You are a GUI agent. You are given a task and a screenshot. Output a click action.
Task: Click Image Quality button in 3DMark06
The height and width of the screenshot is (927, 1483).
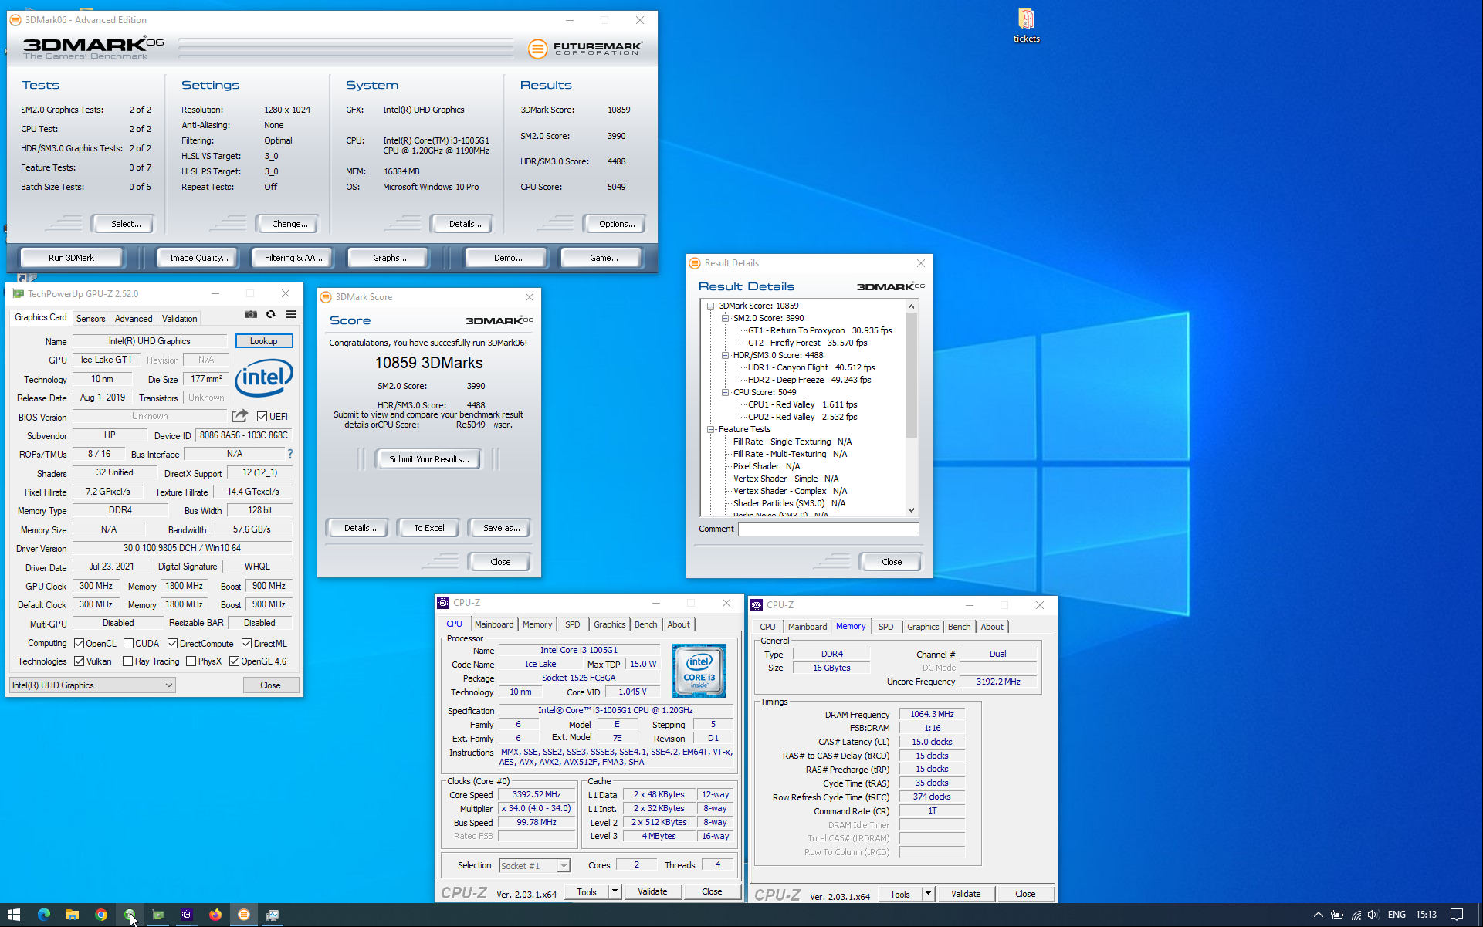point(199,258)
